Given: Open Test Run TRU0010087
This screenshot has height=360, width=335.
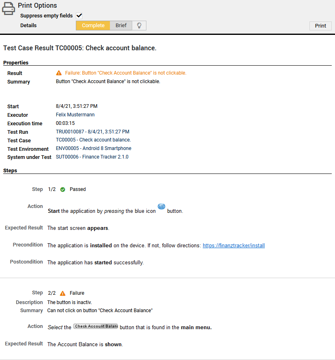Looking at the screenshot, I should [92, 132].
